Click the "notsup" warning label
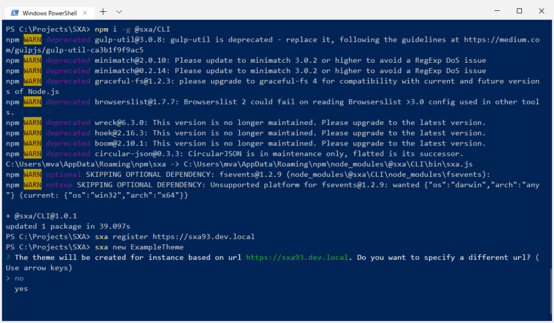 click(x=59, y=184)
